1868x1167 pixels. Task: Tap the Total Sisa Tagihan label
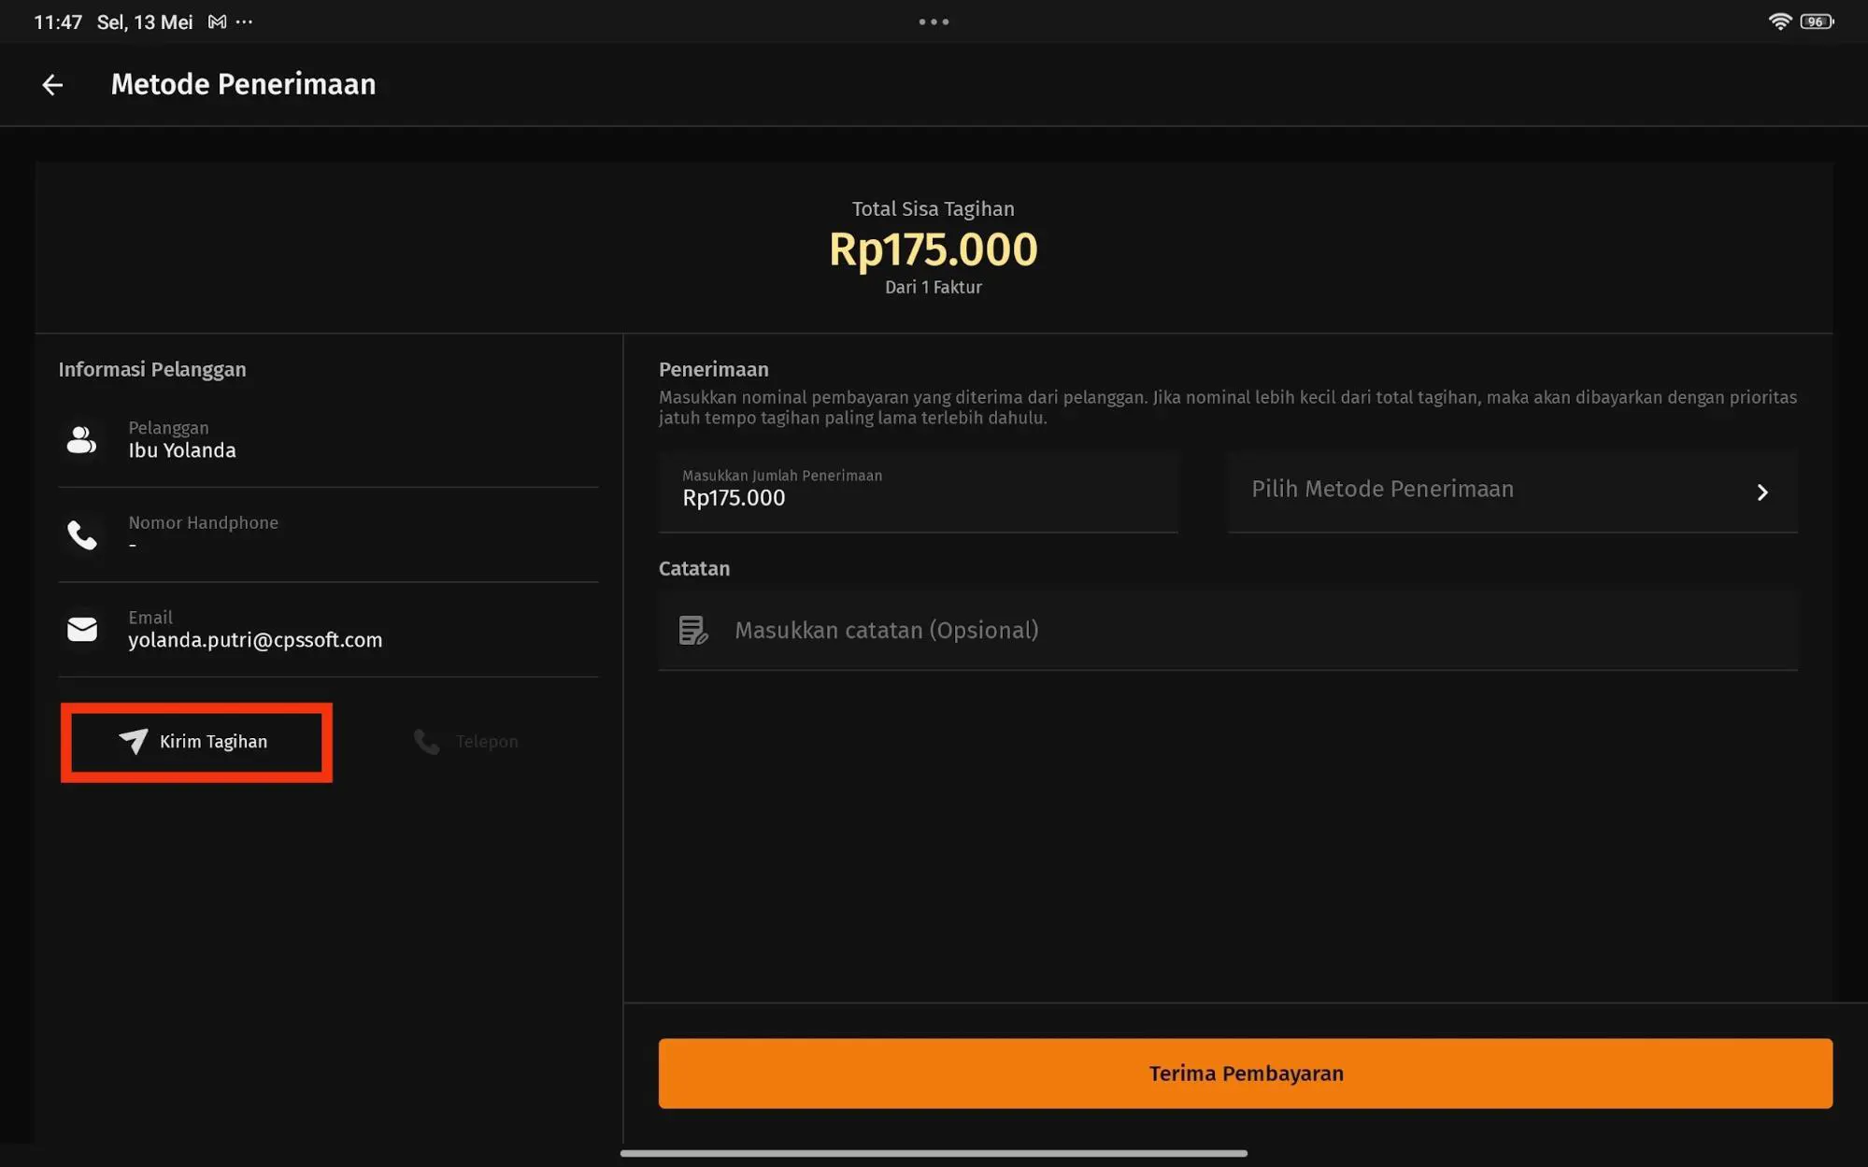pyautogui.click(x=933, y=208)
